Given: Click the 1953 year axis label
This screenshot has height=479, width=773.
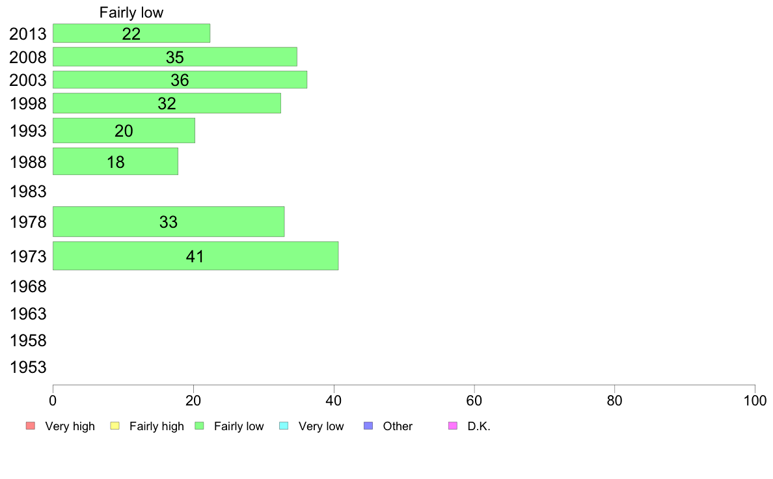Looking at the screenshot, I should [28, 367].
